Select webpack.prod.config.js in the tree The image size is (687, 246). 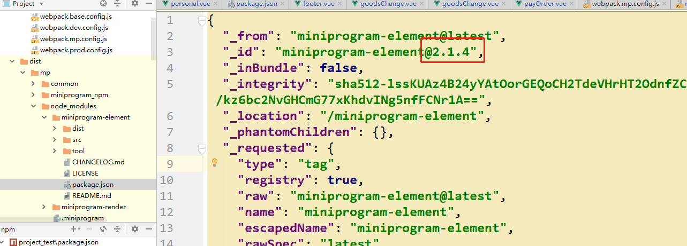pos(76,50)
